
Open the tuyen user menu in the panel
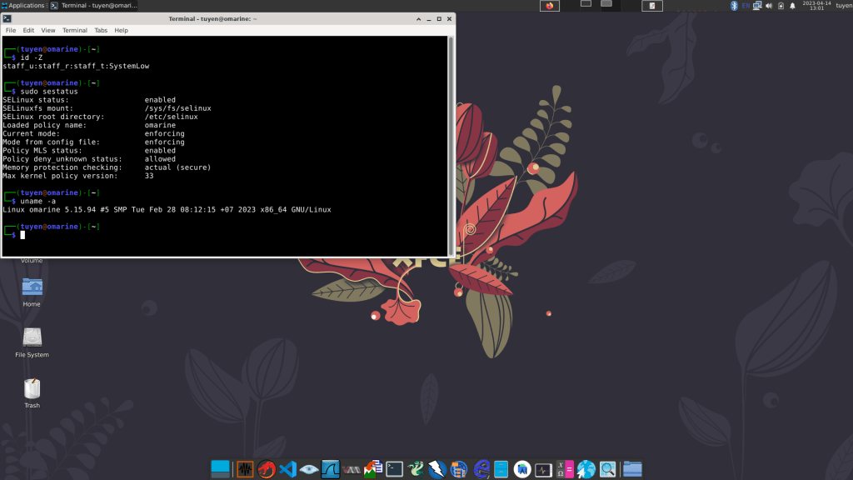pyautogui.click(x=843, y=6)
